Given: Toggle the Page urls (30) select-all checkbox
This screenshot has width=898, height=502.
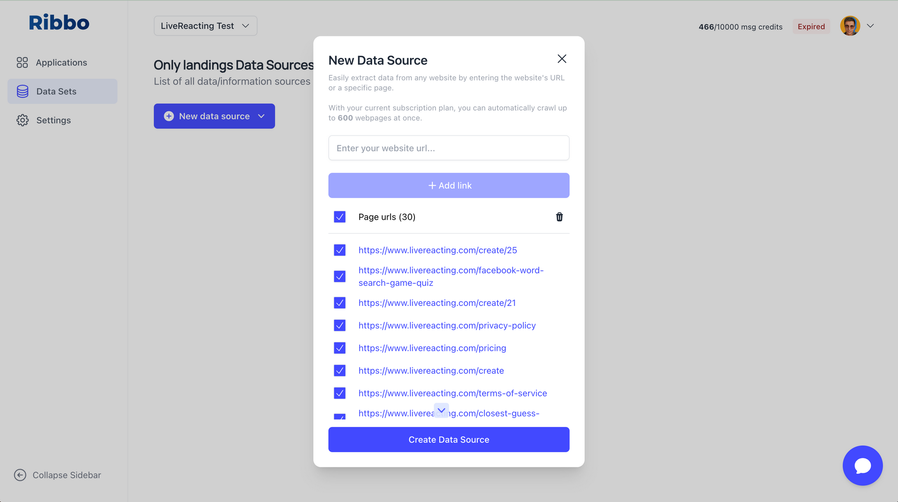Looking at the screenshot, I should (340, 217).
